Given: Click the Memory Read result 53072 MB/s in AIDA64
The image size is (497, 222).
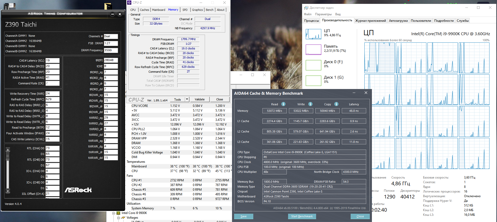Looking at the screenshot, I should point(275,111).
